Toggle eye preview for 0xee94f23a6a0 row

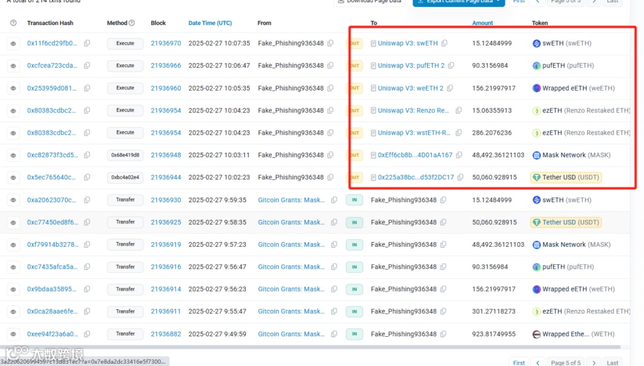(13, 334)
